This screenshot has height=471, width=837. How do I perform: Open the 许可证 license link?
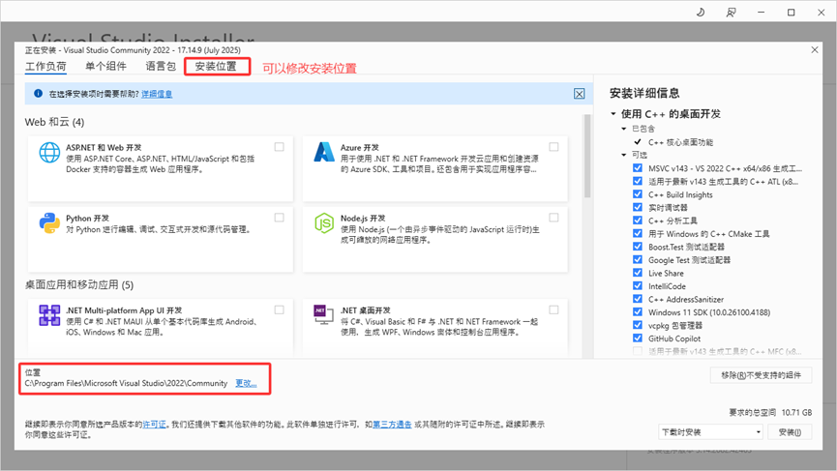(x=154, y=425)
